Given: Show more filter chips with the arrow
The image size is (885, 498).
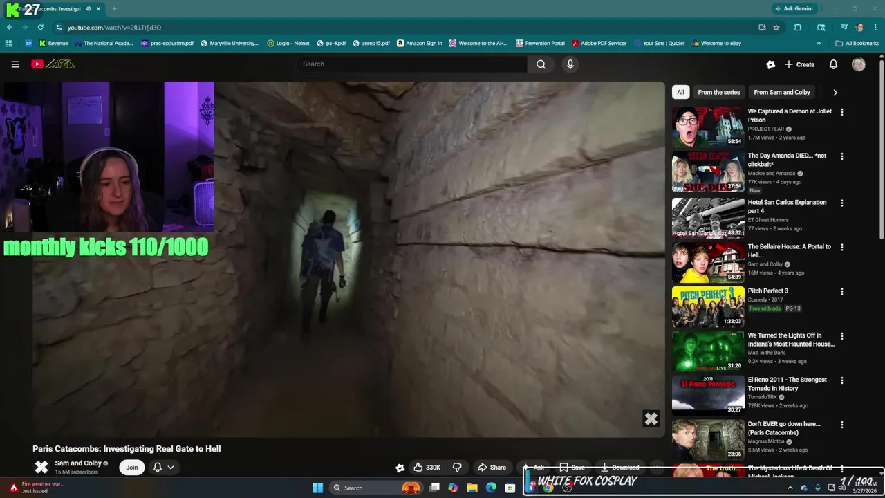Looking at the screenshot, I should [835, 92].
